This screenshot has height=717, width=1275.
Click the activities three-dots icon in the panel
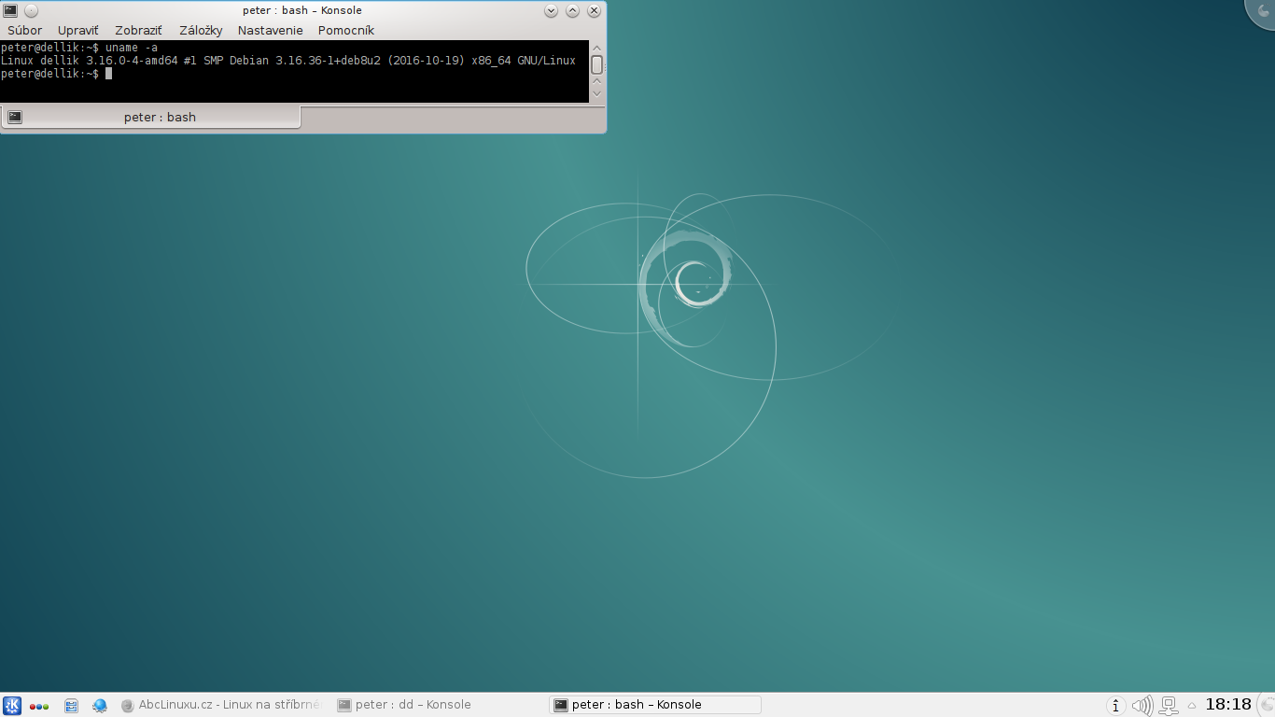[x=39, y=706]
